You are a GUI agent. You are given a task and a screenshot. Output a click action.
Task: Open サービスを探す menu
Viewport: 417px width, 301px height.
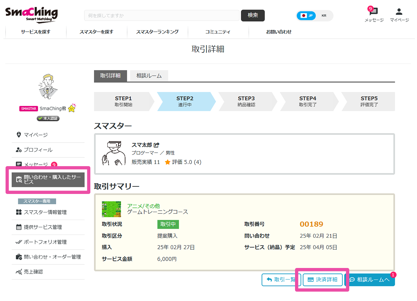35,32
